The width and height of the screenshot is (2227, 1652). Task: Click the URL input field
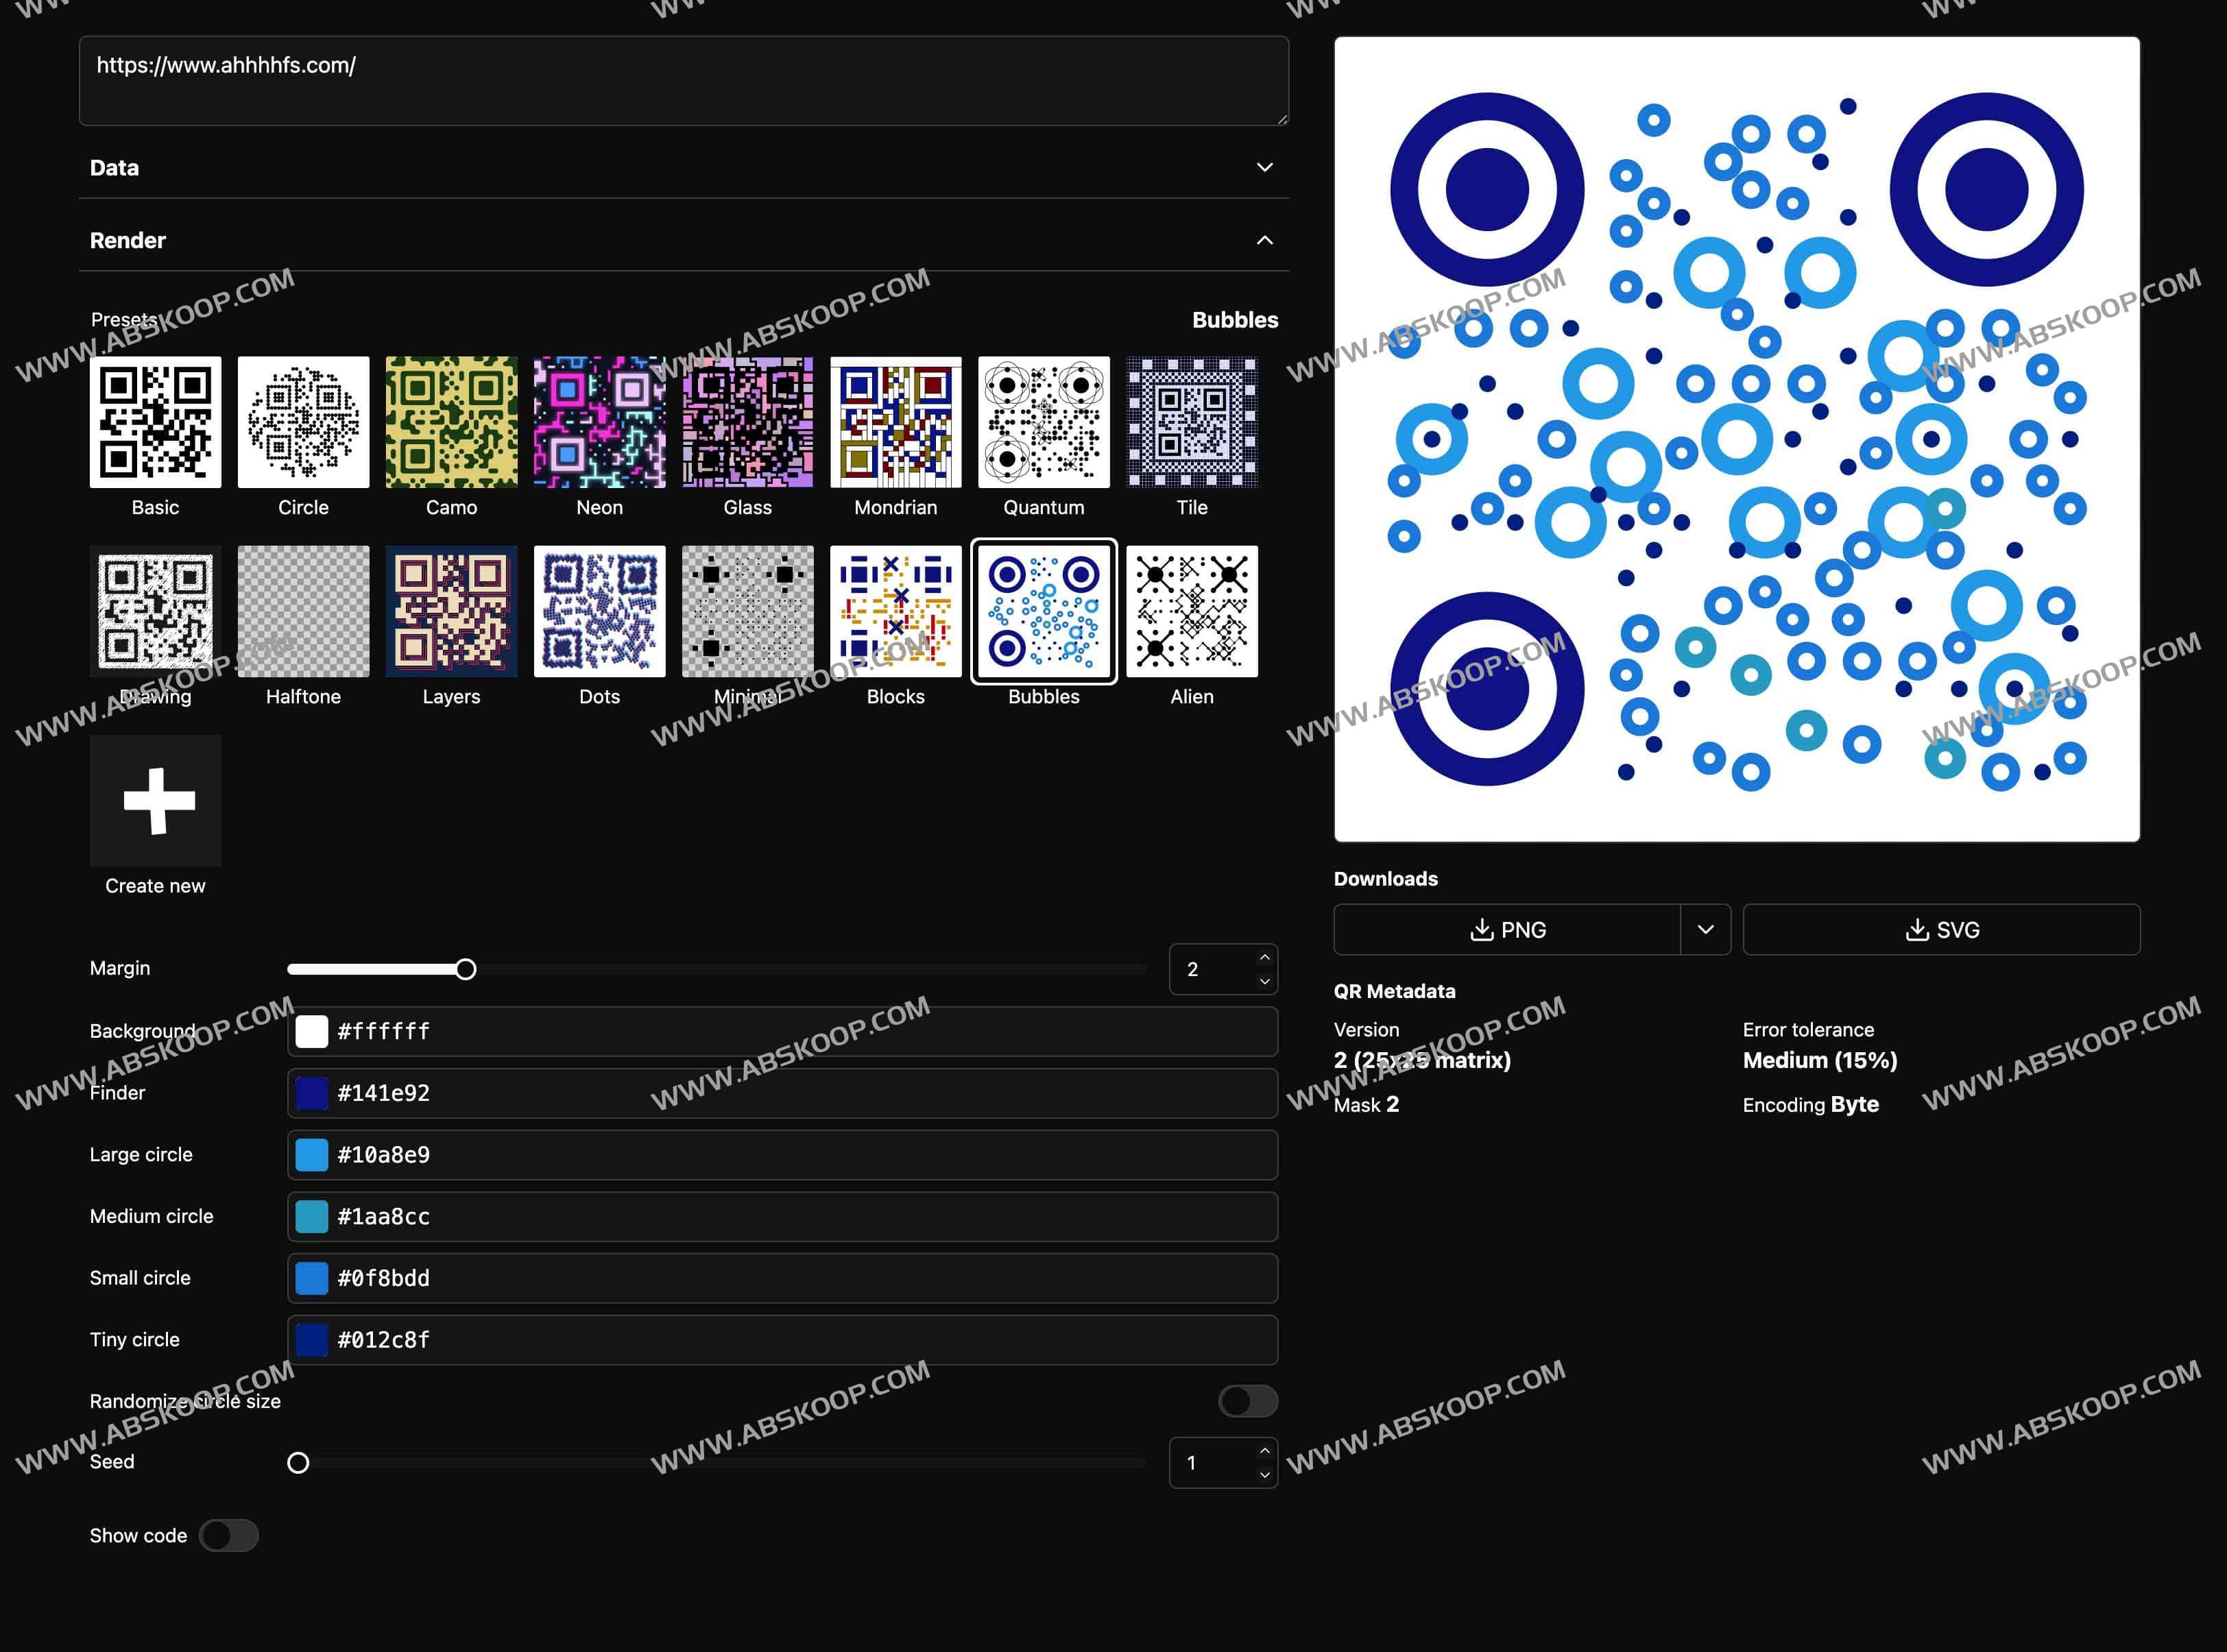point(682,75)
